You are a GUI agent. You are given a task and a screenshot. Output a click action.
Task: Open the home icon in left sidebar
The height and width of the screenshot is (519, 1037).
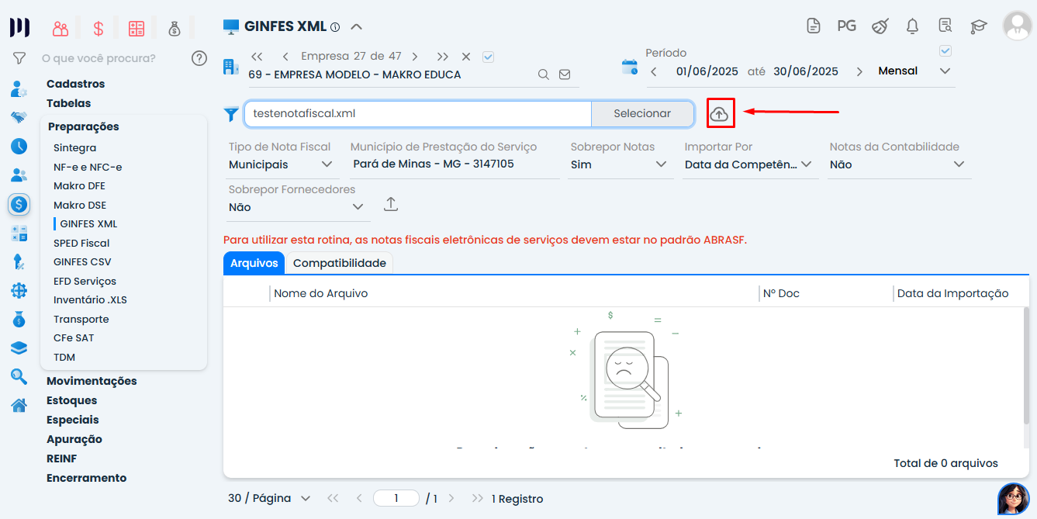click(19, 405)
